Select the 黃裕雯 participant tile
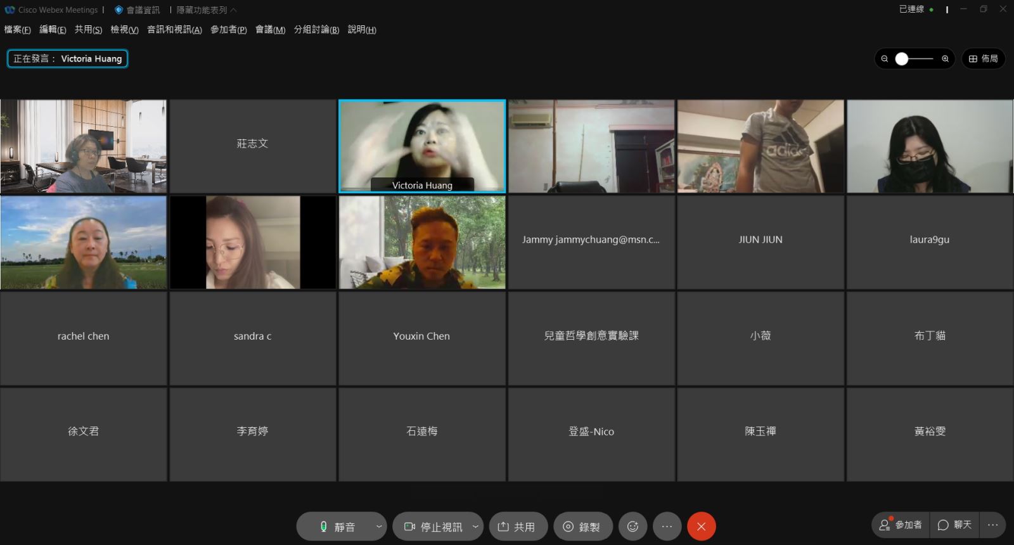The height and width of the screenshot is (545, 1014). [x=930, y=434]
